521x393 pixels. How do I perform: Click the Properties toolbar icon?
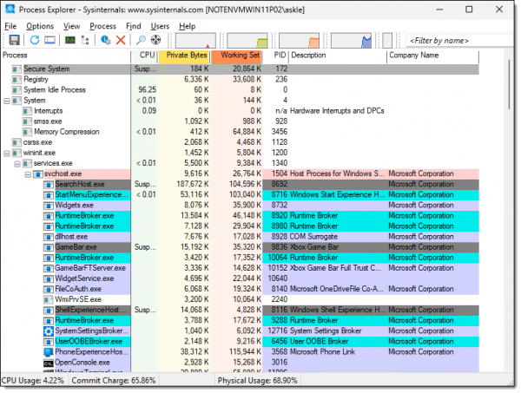106,40
